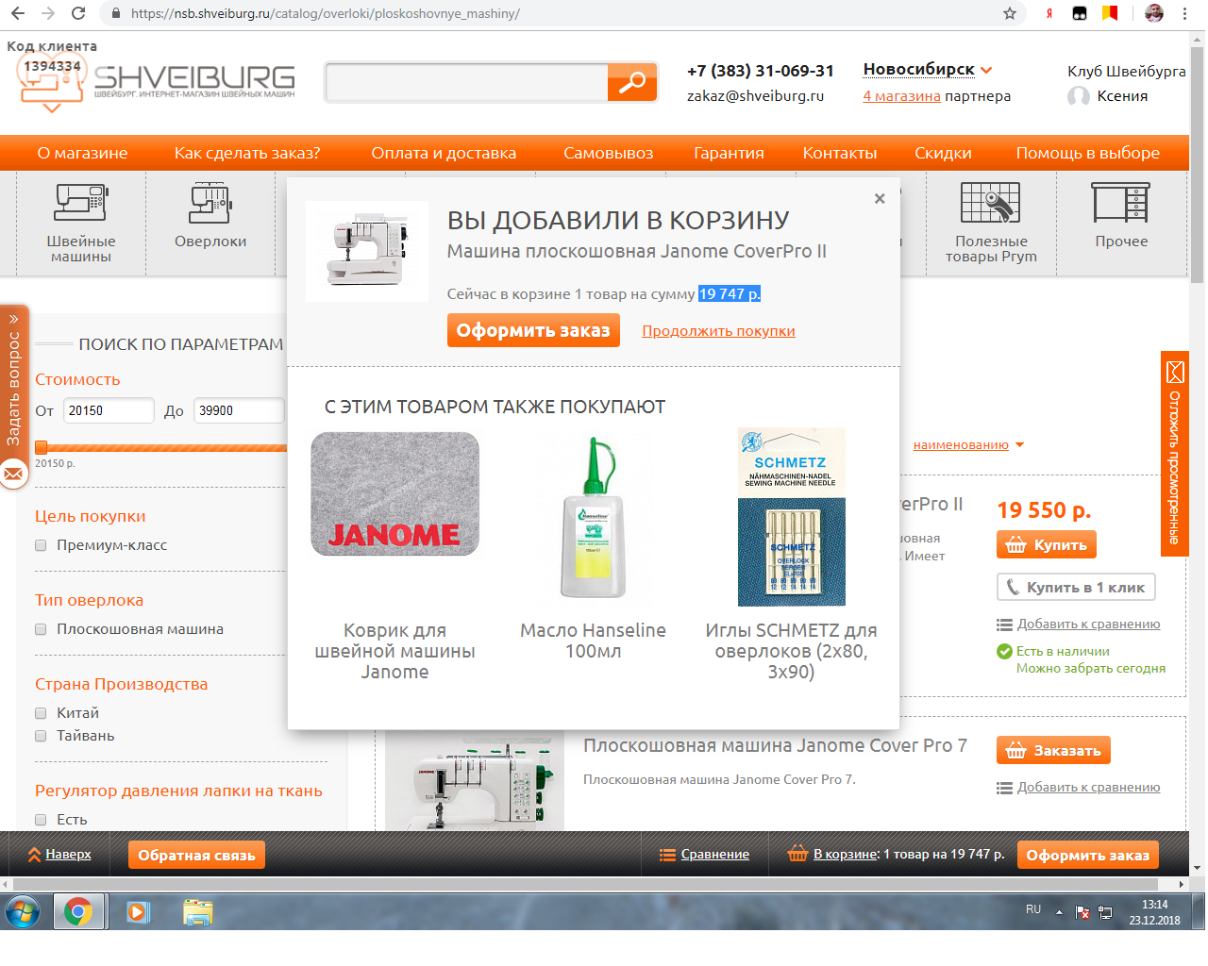This screenshot has height=966, width=1208.
Task: Check the Премиум-класс checkbox
Action: 41,545
